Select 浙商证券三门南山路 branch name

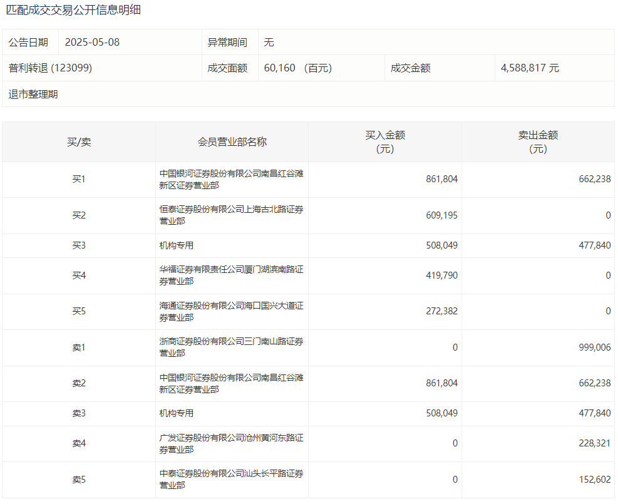click(x=231, y=347)
